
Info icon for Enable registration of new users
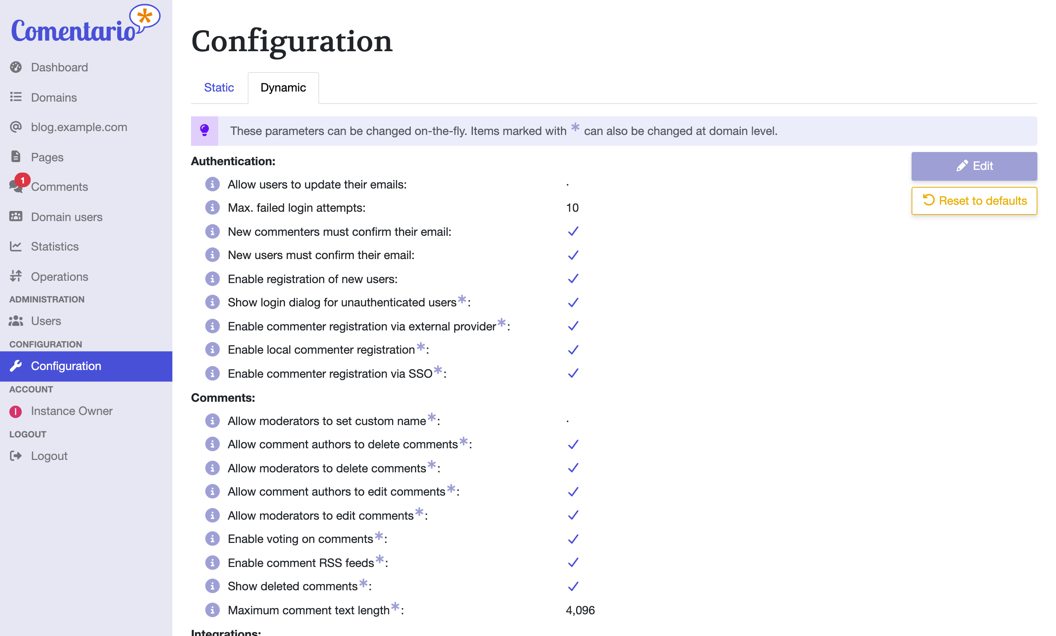tap(212, 279)
